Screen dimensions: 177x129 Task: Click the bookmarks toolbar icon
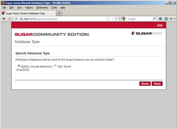point(166,19)
